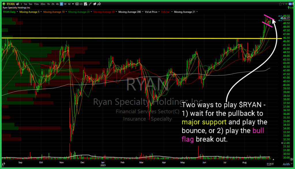Viewport: 295px width, 169px height.
Task: Click the 49.17 current price tag
Action: tap(286, 18)
